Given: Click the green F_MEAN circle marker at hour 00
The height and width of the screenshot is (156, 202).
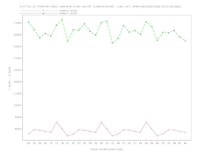Looking at the screenshot, I should (29, 22).
